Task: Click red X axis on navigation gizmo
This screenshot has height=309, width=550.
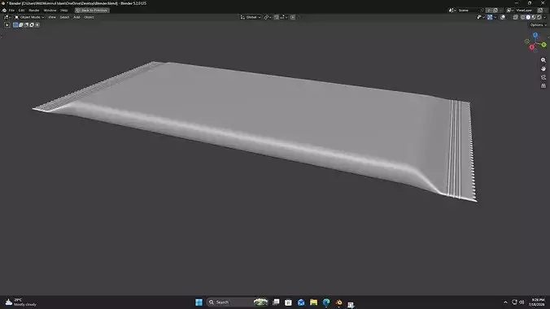Action: point(532,47)
